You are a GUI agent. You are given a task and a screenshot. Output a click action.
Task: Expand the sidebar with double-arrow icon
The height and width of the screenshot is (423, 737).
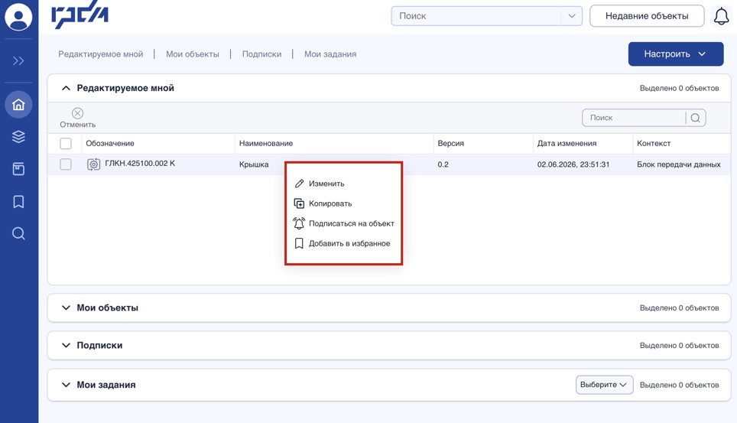[18, 60]
